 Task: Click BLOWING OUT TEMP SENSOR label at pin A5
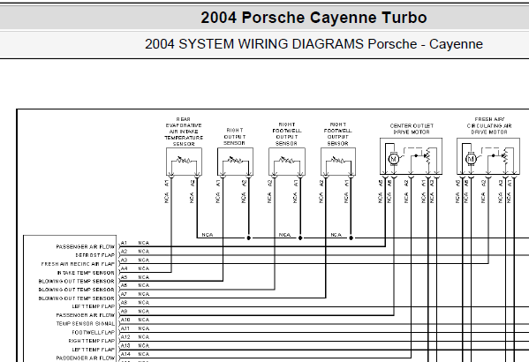77,282
